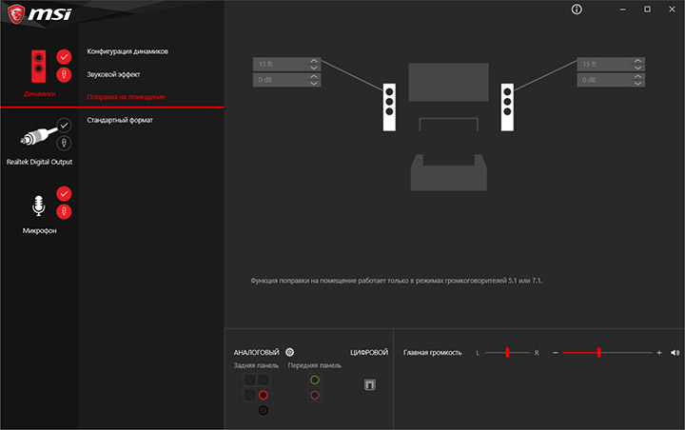Click the Передняя панель label
685x430 pixels.
pyautogui.click(x=315, y=365)
